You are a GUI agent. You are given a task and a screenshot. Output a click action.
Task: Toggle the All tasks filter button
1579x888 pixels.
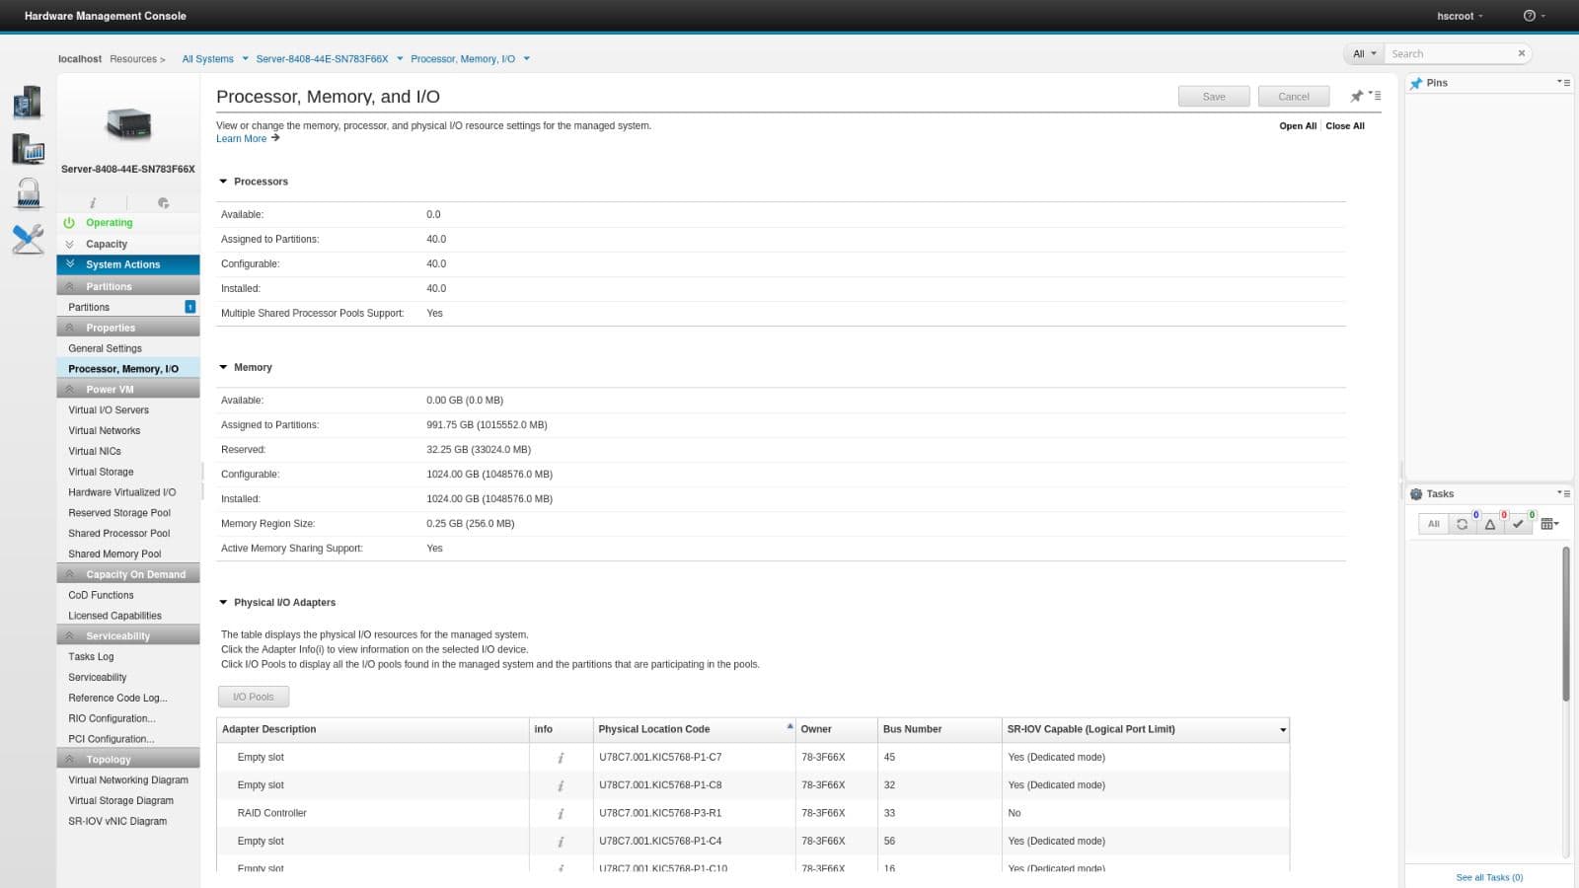(1433, 524)
